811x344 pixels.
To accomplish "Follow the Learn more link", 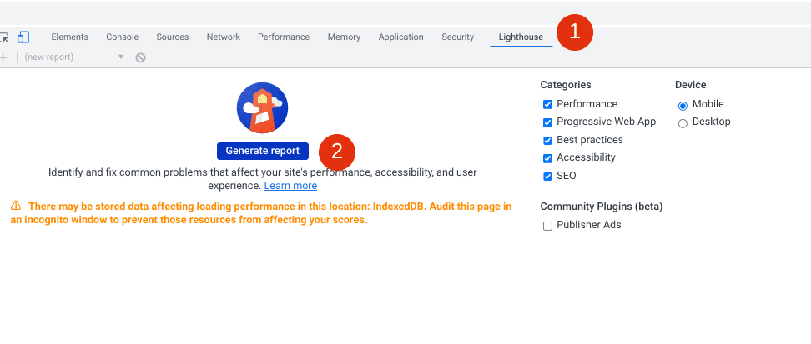I will pyautogui.click(x=290, y=186).
